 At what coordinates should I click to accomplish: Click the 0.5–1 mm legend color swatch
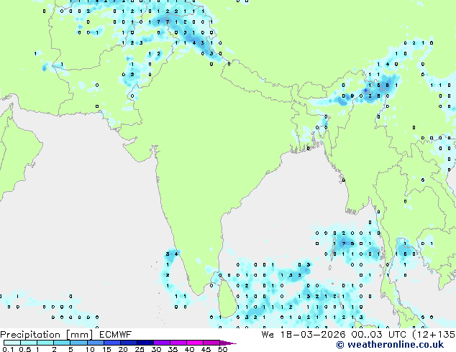(x=29, y=343)
